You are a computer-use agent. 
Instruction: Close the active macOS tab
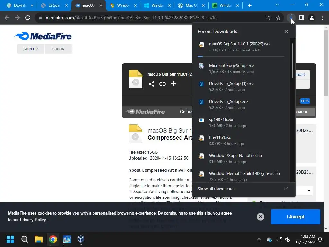[x=101, y=5]
